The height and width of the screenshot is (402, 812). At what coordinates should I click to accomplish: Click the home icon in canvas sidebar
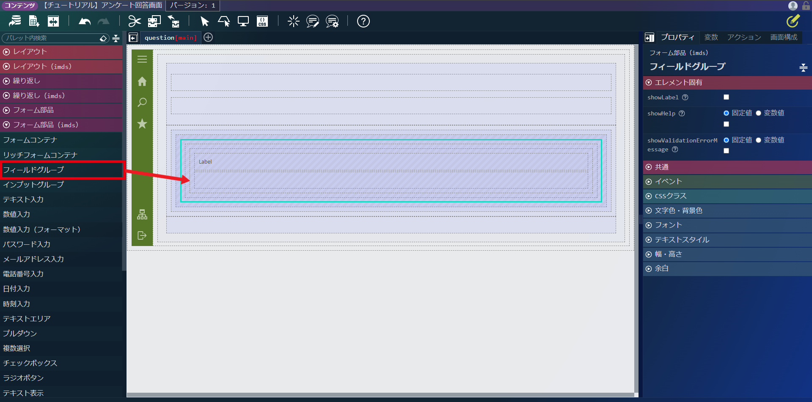(x=142, y=81)
